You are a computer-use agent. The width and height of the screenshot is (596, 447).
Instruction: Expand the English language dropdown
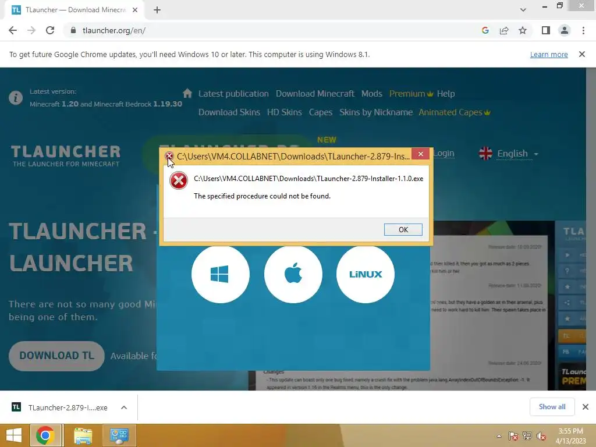[517, 154]
